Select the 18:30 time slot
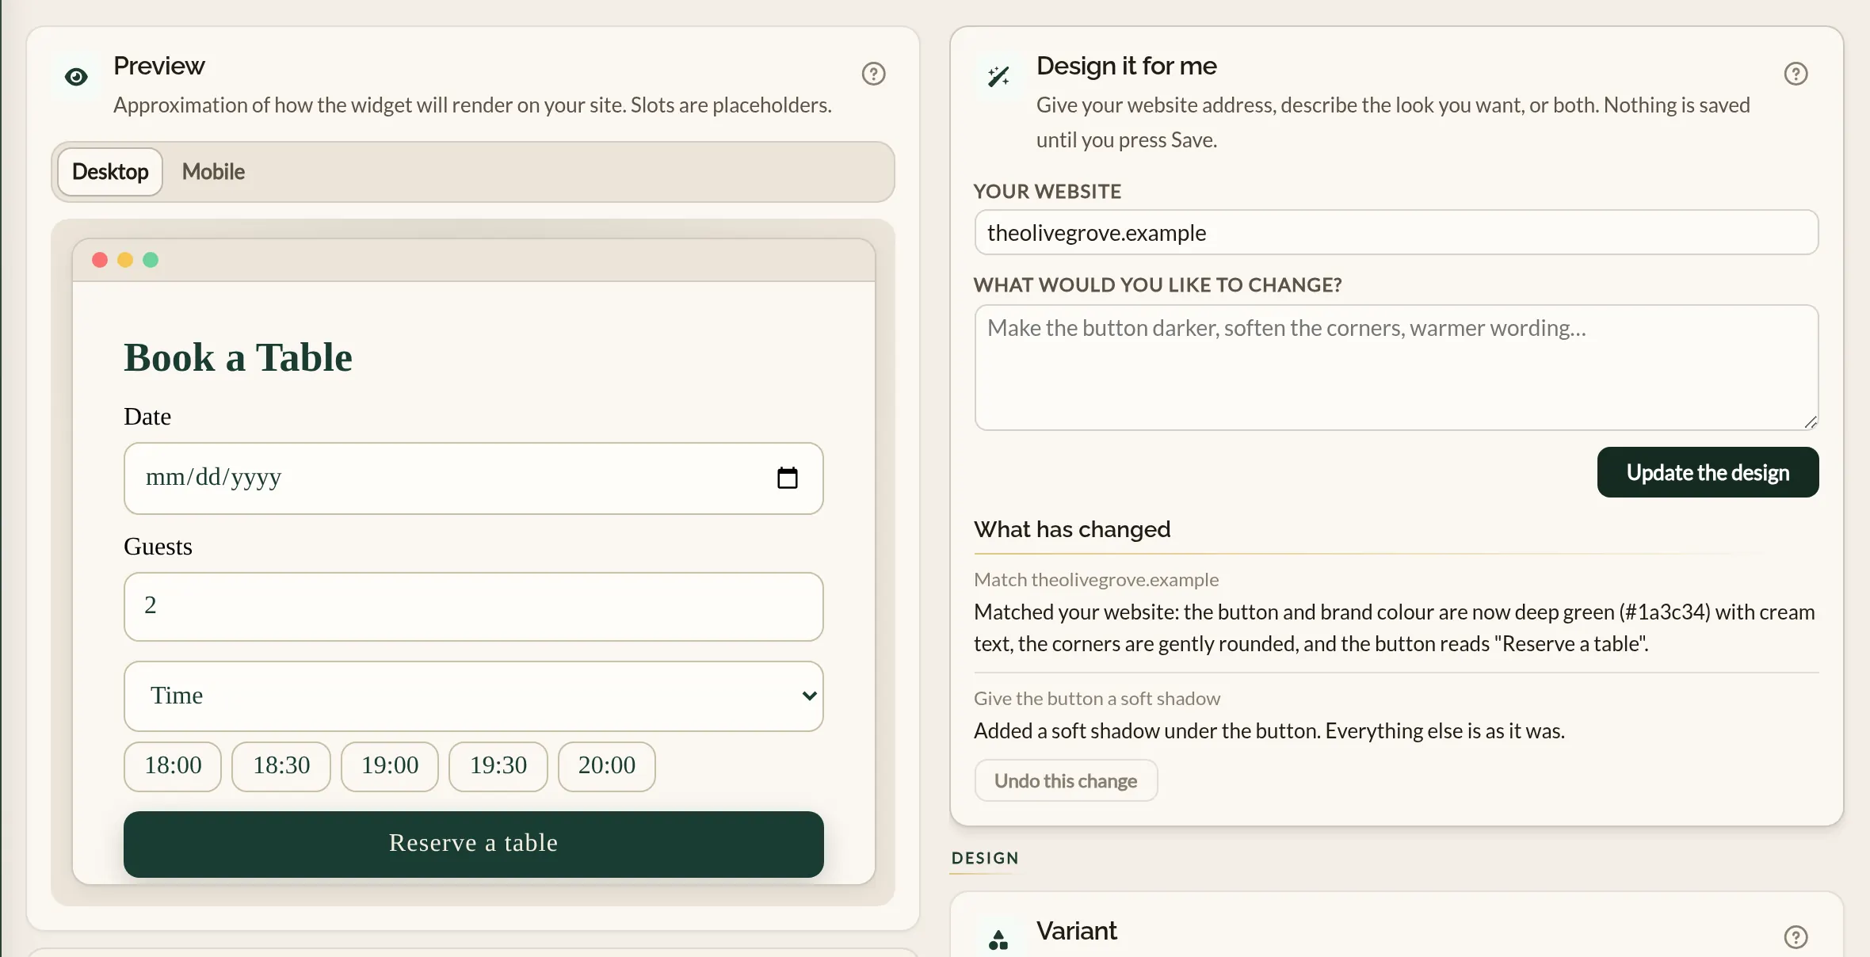Screen dimensions: 1870x957 click(x=281, y=766)
